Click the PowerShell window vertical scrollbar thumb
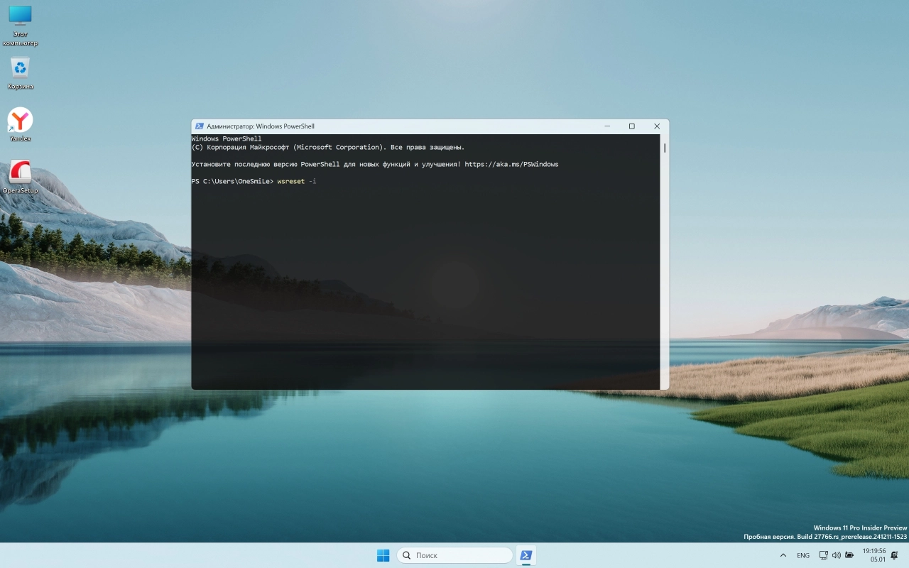 665,148
